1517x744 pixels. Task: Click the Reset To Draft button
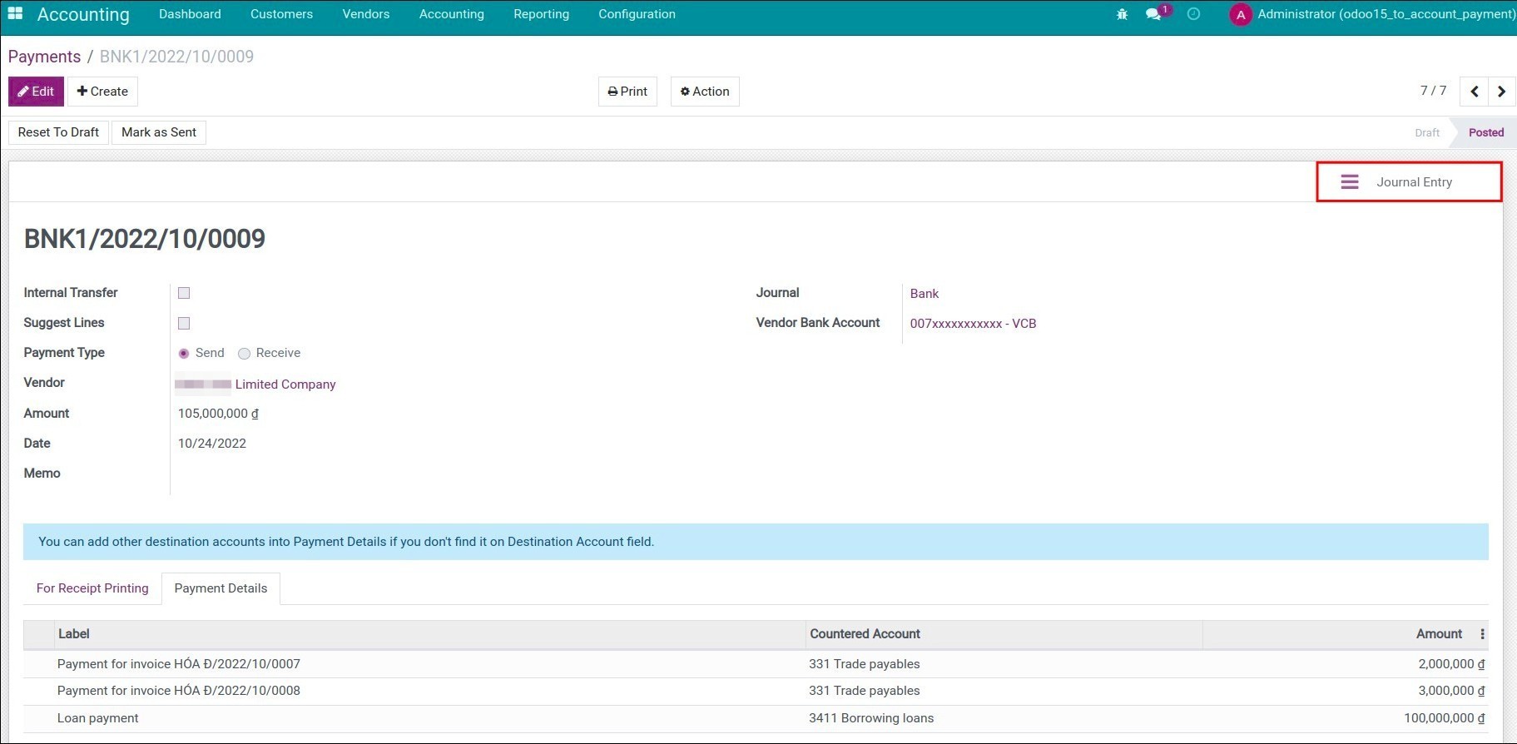[x=58, y=132]
